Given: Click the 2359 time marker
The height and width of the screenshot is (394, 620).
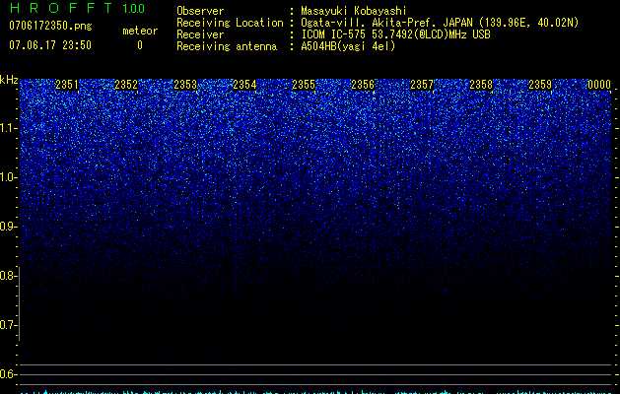Looking at the screenshot, I should [540, 85].
